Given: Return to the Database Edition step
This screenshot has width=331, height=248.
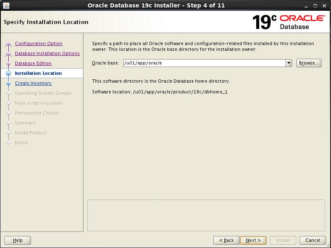Looking at the screenshot, I should click(x=33, y=63).
